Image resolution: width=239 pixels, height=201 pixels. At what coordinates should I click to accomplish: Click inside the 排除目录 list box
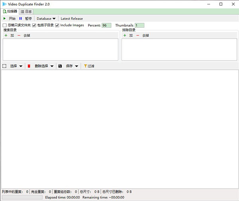coord(179,49)
